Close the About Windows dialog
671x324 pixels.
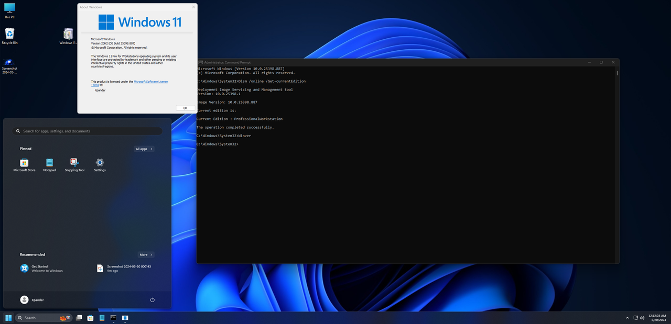click(x=193, y=7)
